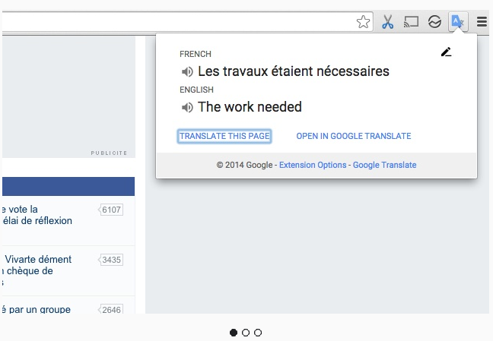Open article headline 'par un groupe'

click(37, 309)
